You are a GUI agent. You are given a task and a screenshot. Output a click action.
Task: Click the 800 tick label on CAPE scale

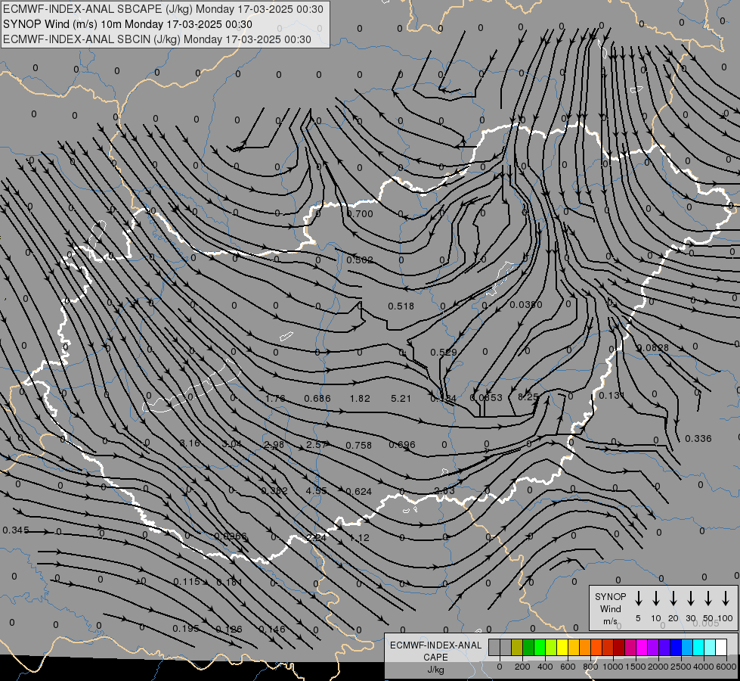point(590,667)
